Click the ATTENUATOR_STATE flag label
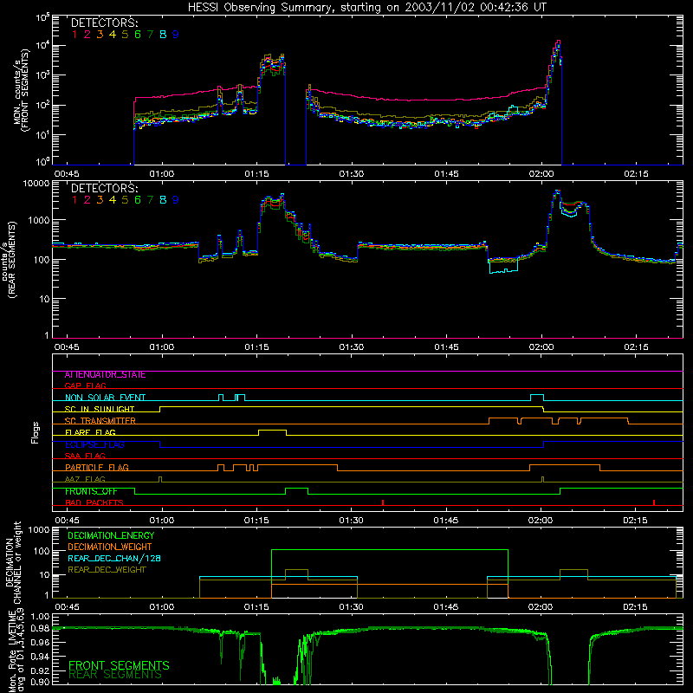The width and height of the screenshot is (693, 693). (105, 375)
